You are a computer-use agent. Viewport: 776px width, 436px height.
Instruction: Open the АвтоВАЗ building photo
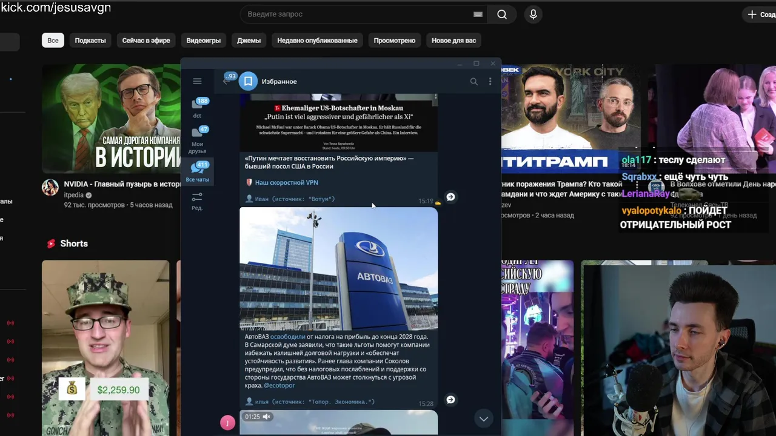pyautogui.click(x=338, y=268)
